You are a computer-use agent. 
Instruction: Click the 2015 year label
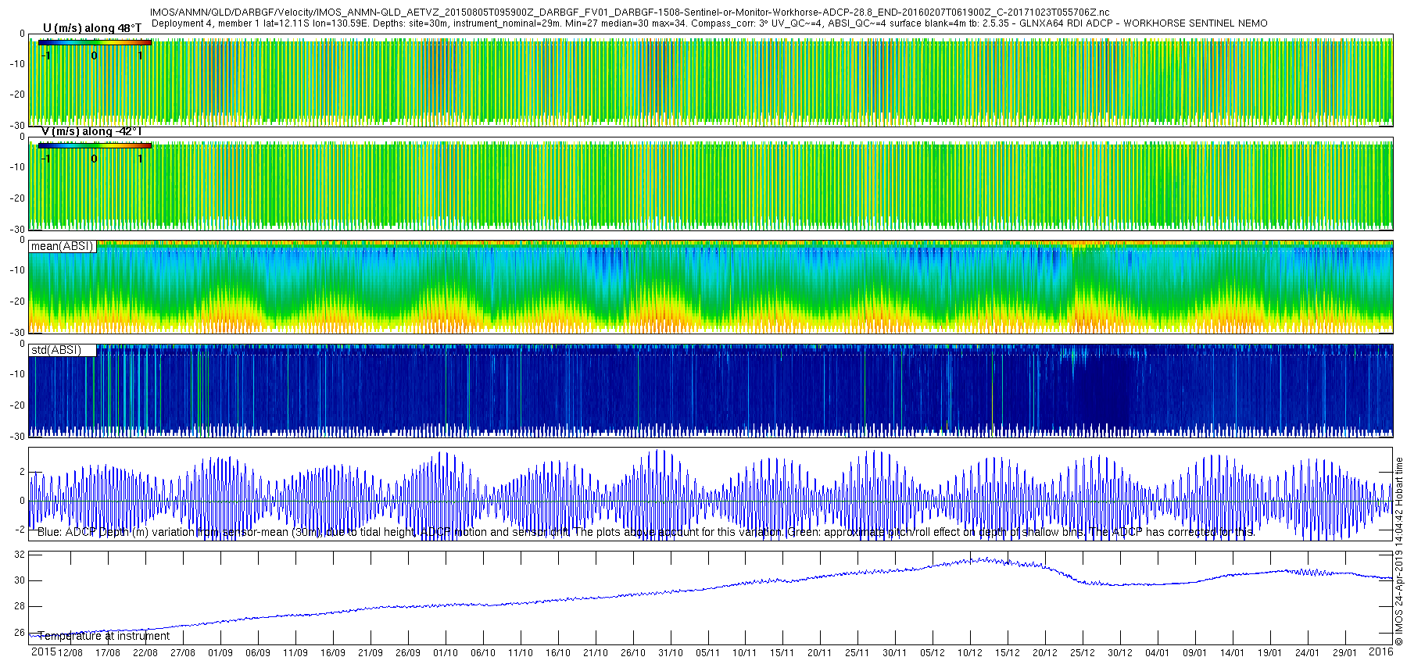pyautogui.click(x=43, y=652)
